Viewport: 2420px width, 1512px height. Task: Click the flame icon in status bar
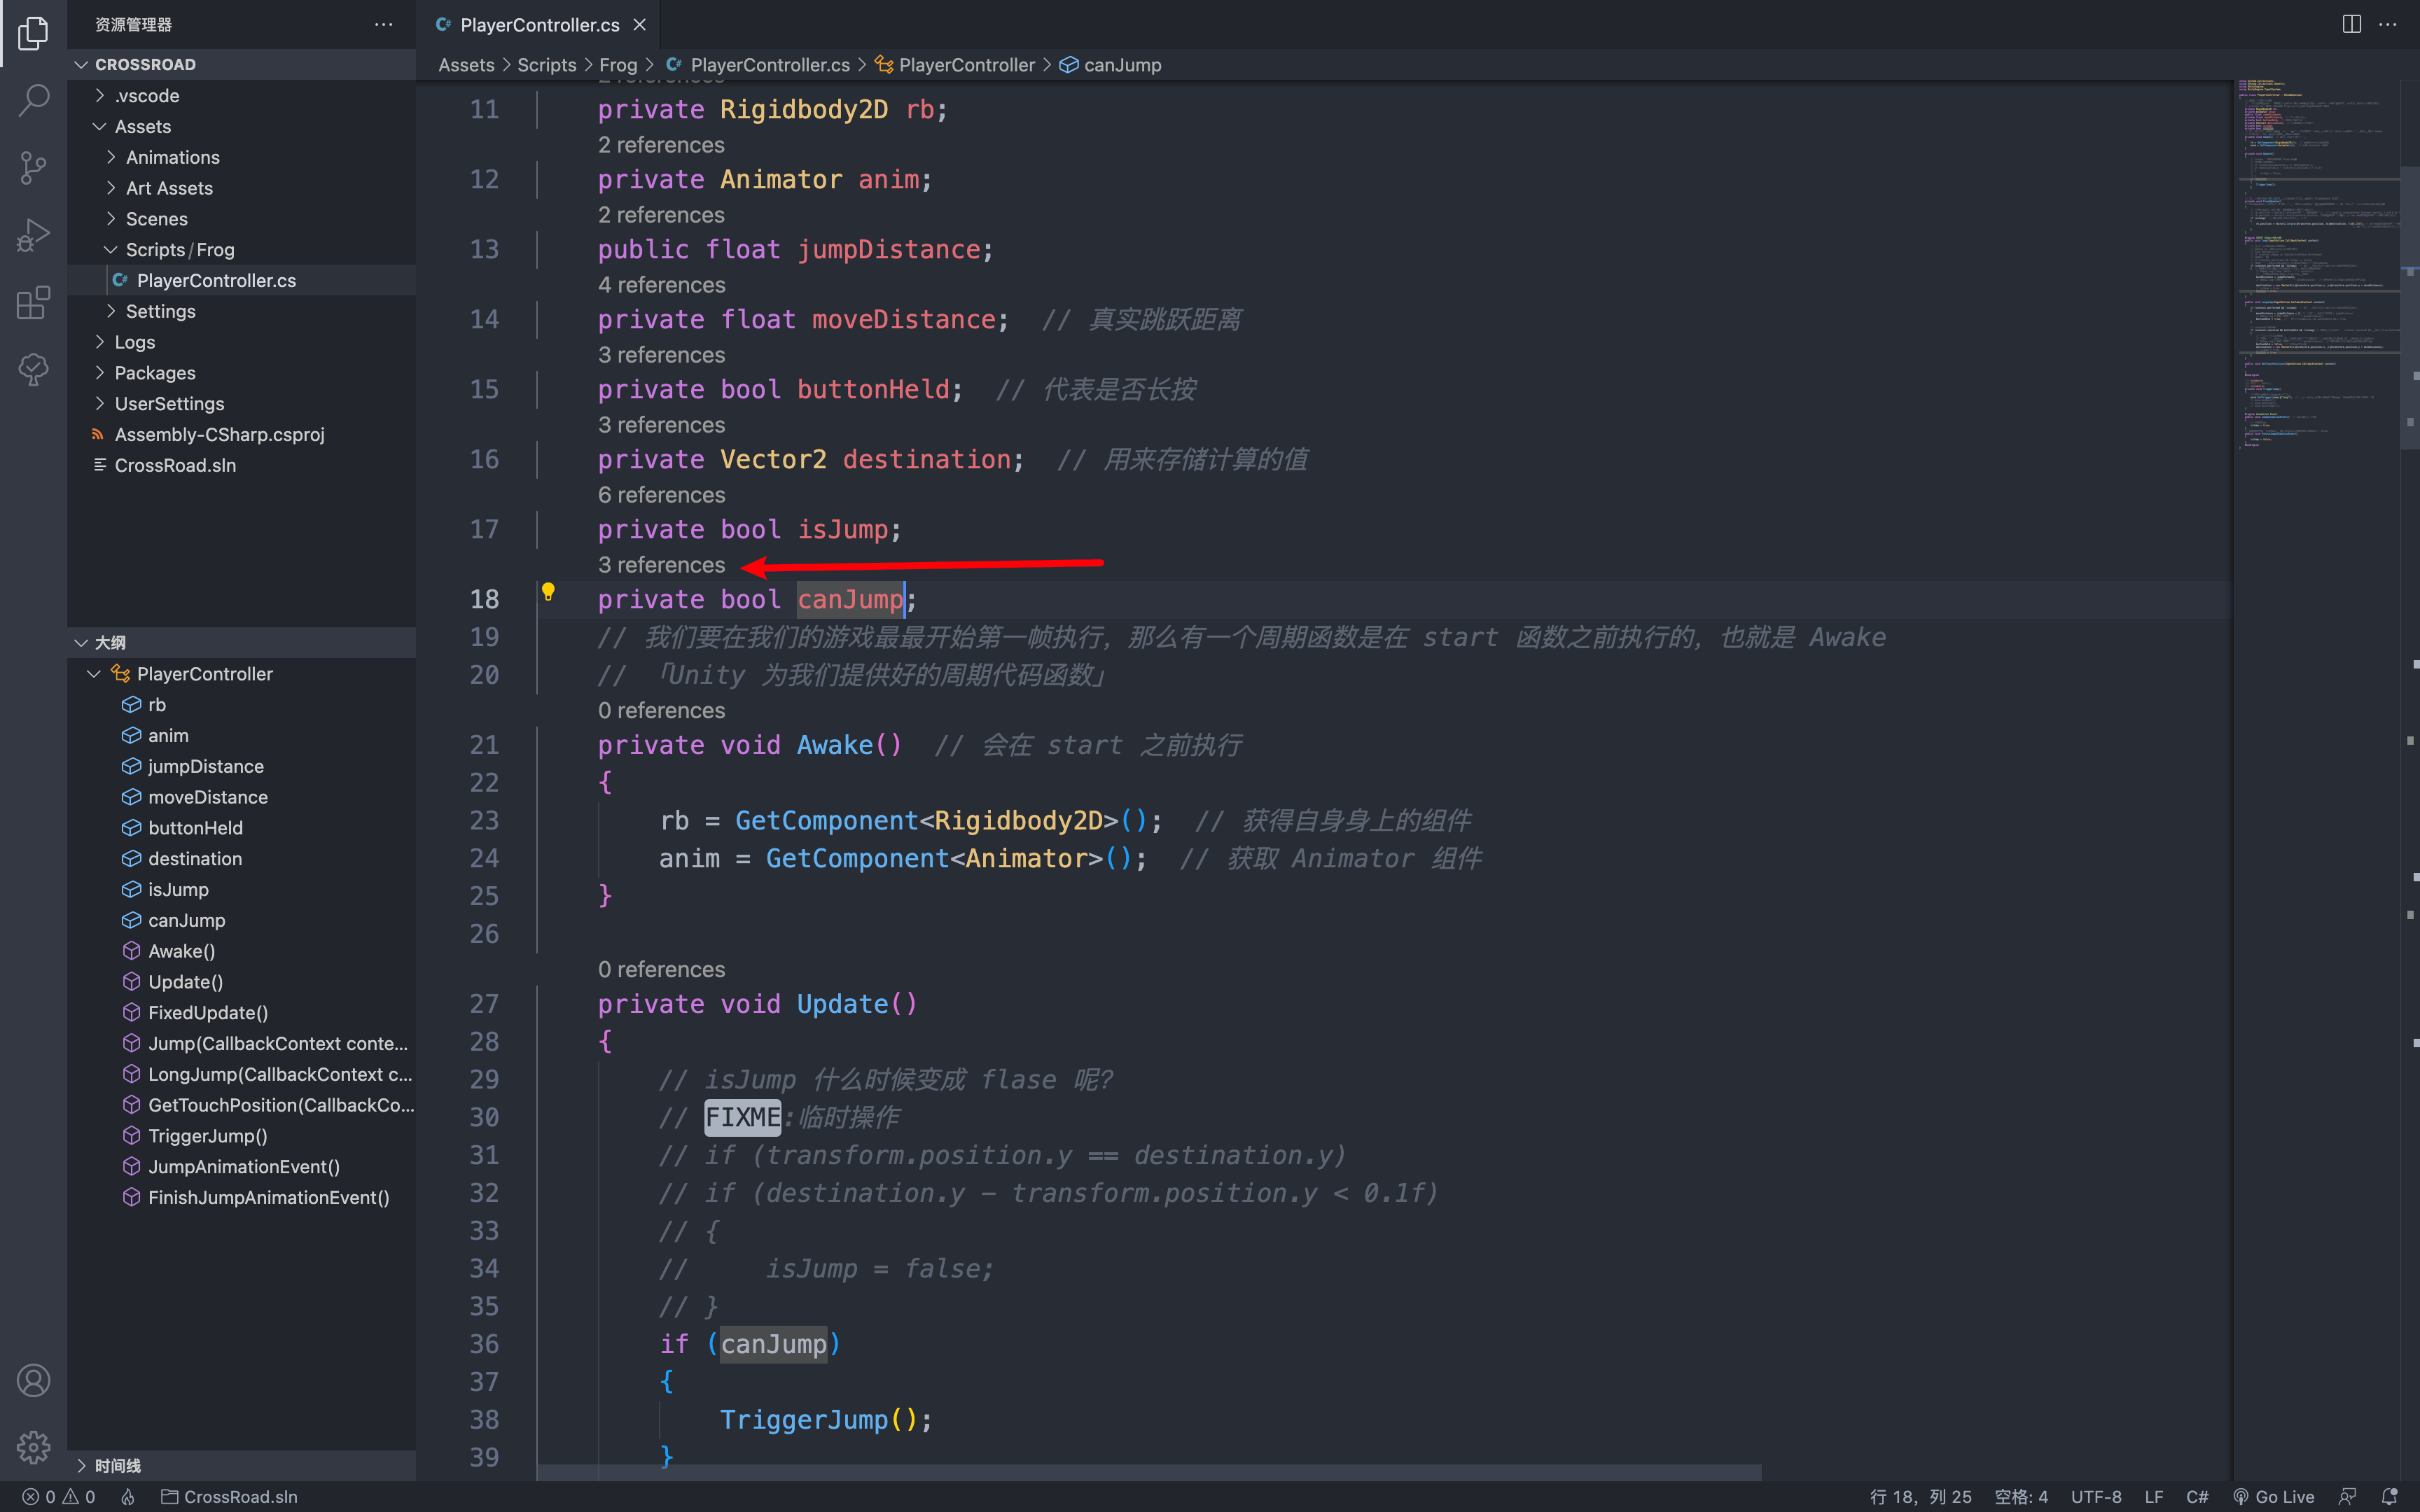tap(128, 1496)
